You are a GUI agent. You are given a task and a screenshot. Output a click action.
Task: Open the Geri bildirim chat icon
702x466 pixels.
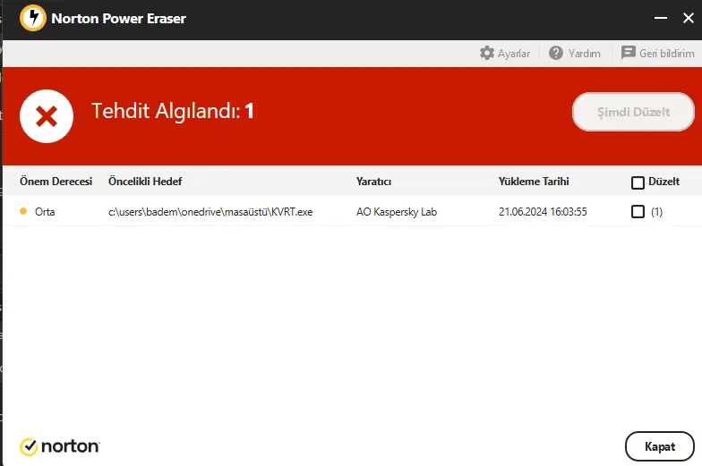point(629,53)
